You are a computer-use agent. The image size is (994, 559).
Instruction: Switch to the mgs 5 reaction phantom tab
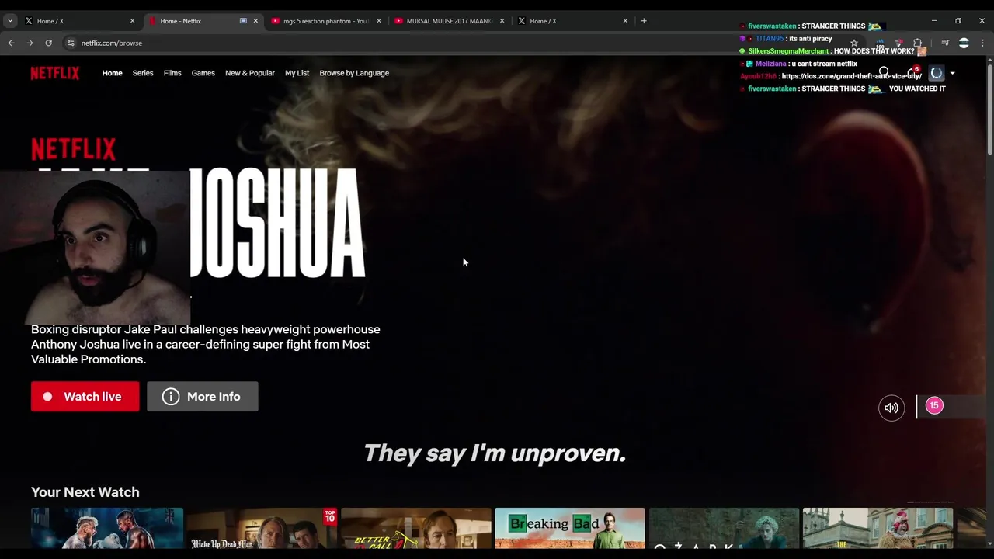[325, 21]
